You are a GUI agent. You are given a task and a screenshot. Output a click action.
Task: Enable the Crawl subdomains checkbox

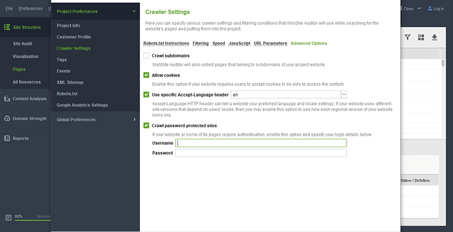[146, 55]
